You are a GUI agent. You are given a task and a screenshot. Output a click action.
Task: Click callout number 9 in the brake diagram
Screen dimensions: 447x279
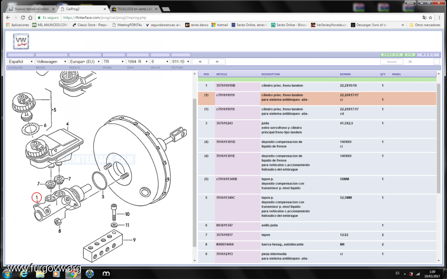tap(134, 240)
